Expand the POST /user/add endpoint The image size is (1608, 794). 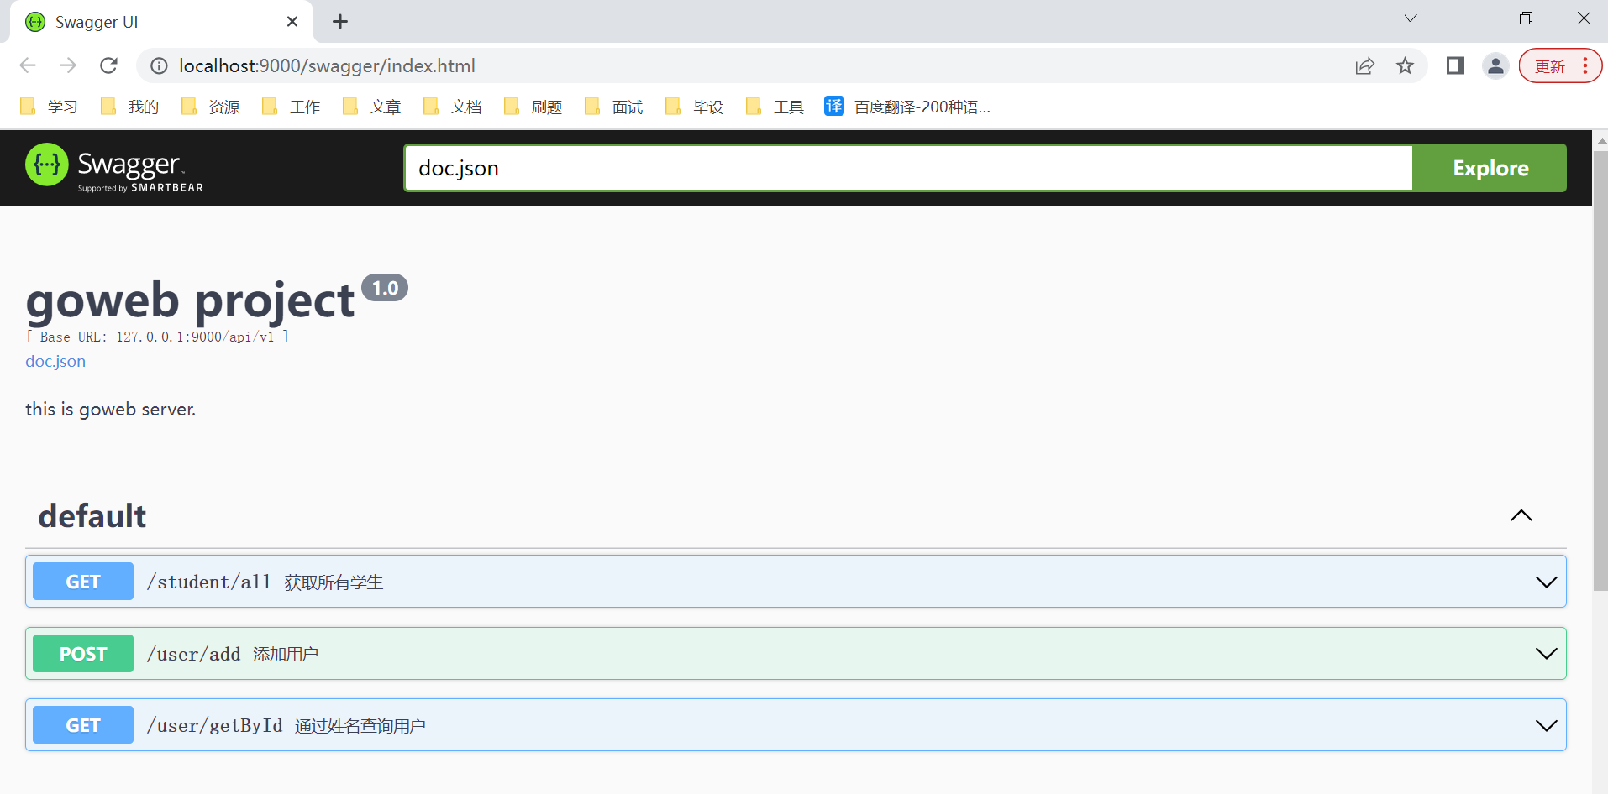(x=1546, y=654)
